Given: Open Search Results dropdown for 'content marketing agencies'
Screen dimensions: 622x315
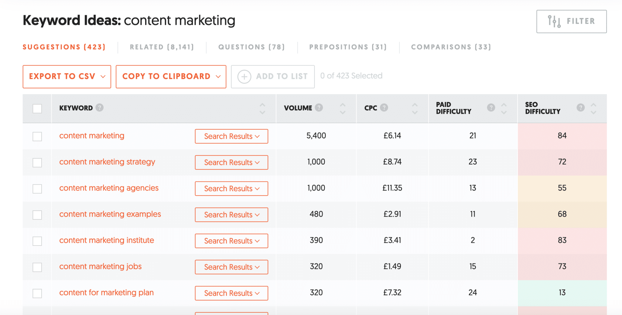Looking at the screenshot, I should point(231,188).
